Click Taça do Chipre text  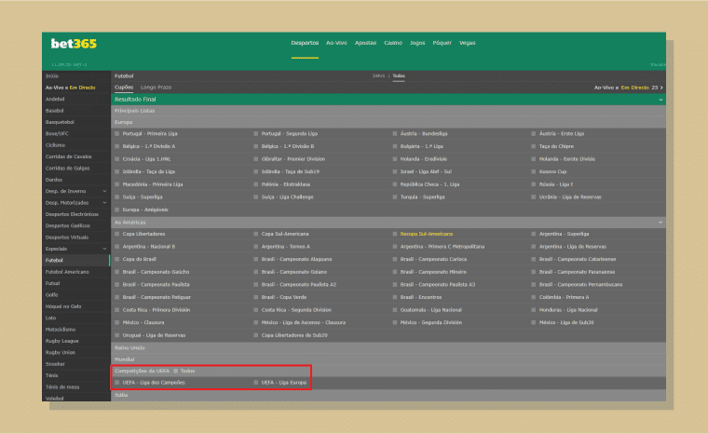click(x=556, y=146)
